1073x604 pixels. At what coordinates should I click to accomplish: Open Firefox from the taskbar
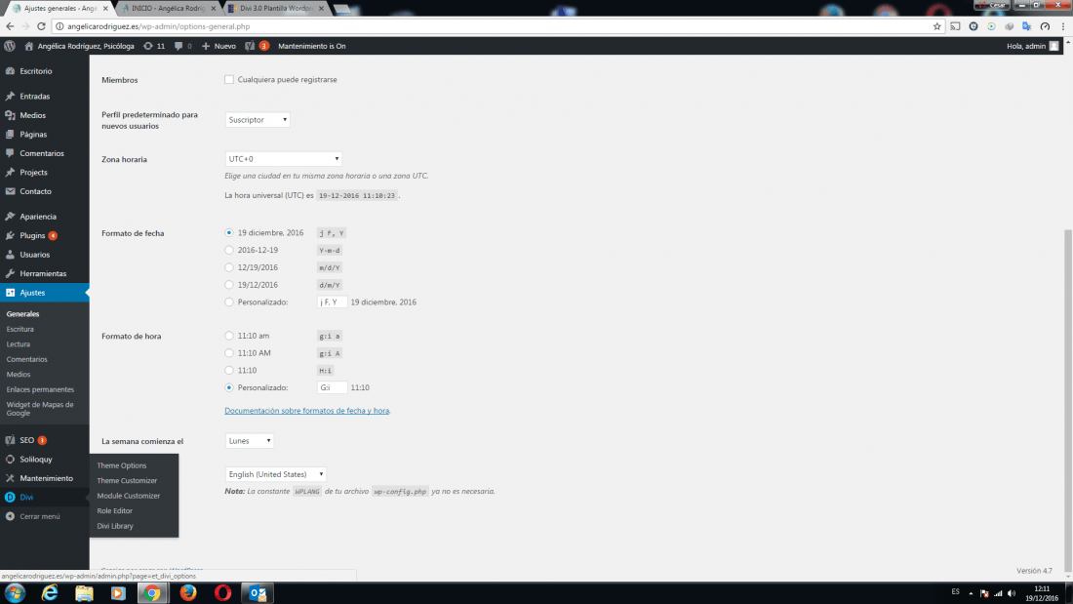tap(188, 593)
